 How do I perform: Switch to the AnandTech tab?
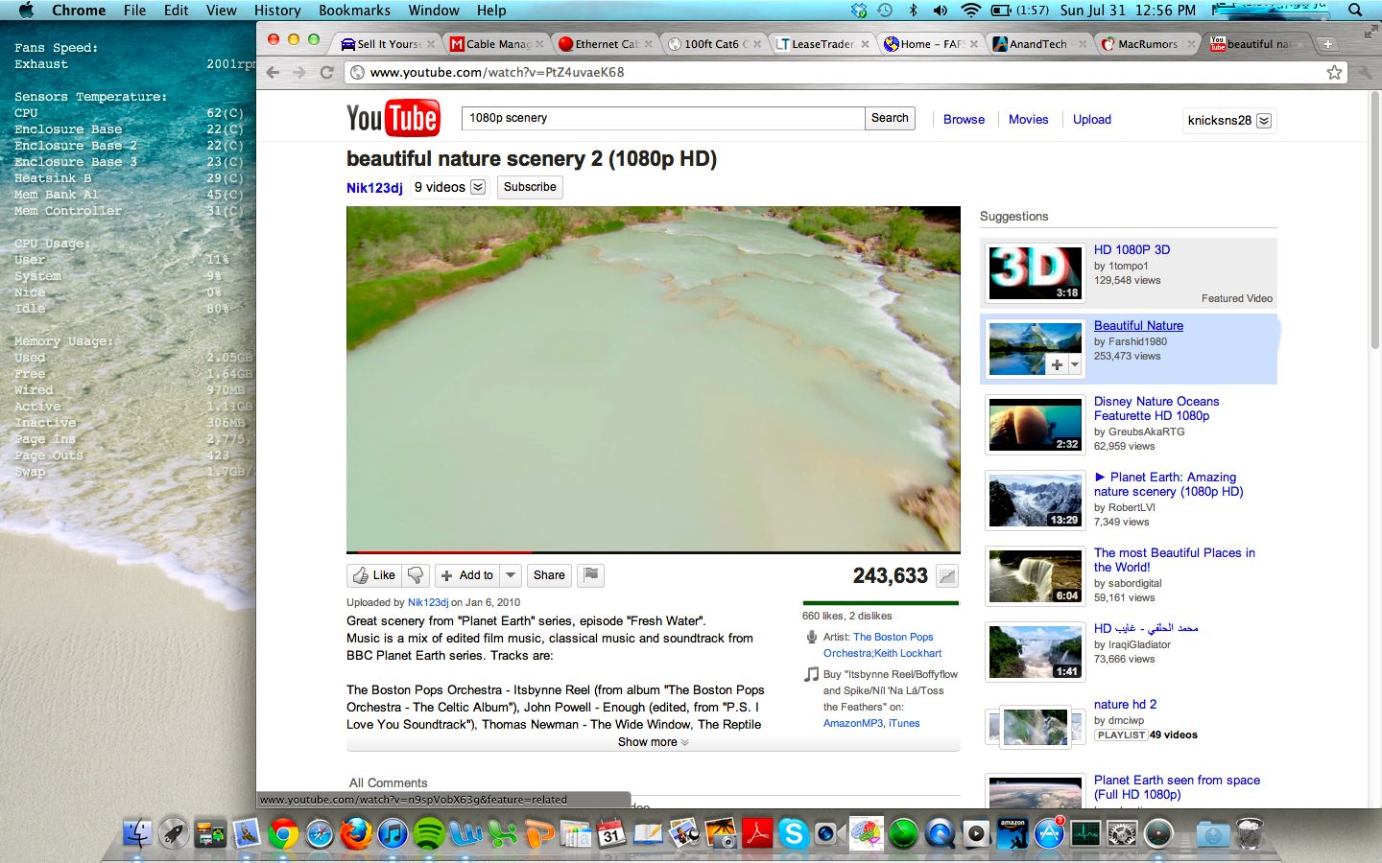pos(1037,44)
